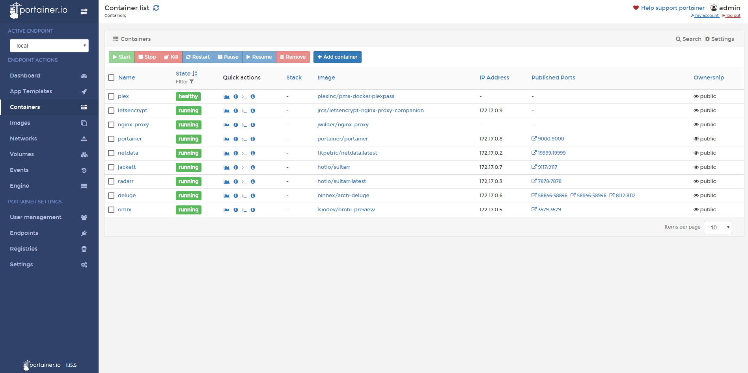Open logs for netdata container
The width and height of the screenshot is (748, 373).
point(236,153)
